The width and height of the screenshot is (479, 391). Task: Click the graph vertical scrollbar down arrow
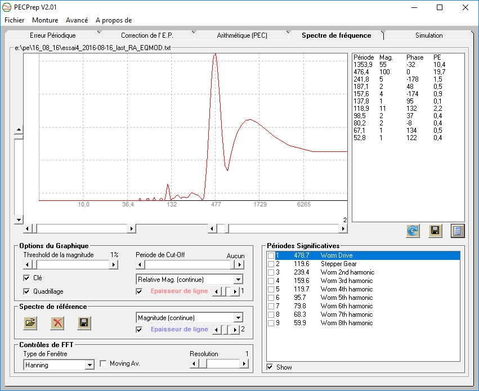pos(19,220)
